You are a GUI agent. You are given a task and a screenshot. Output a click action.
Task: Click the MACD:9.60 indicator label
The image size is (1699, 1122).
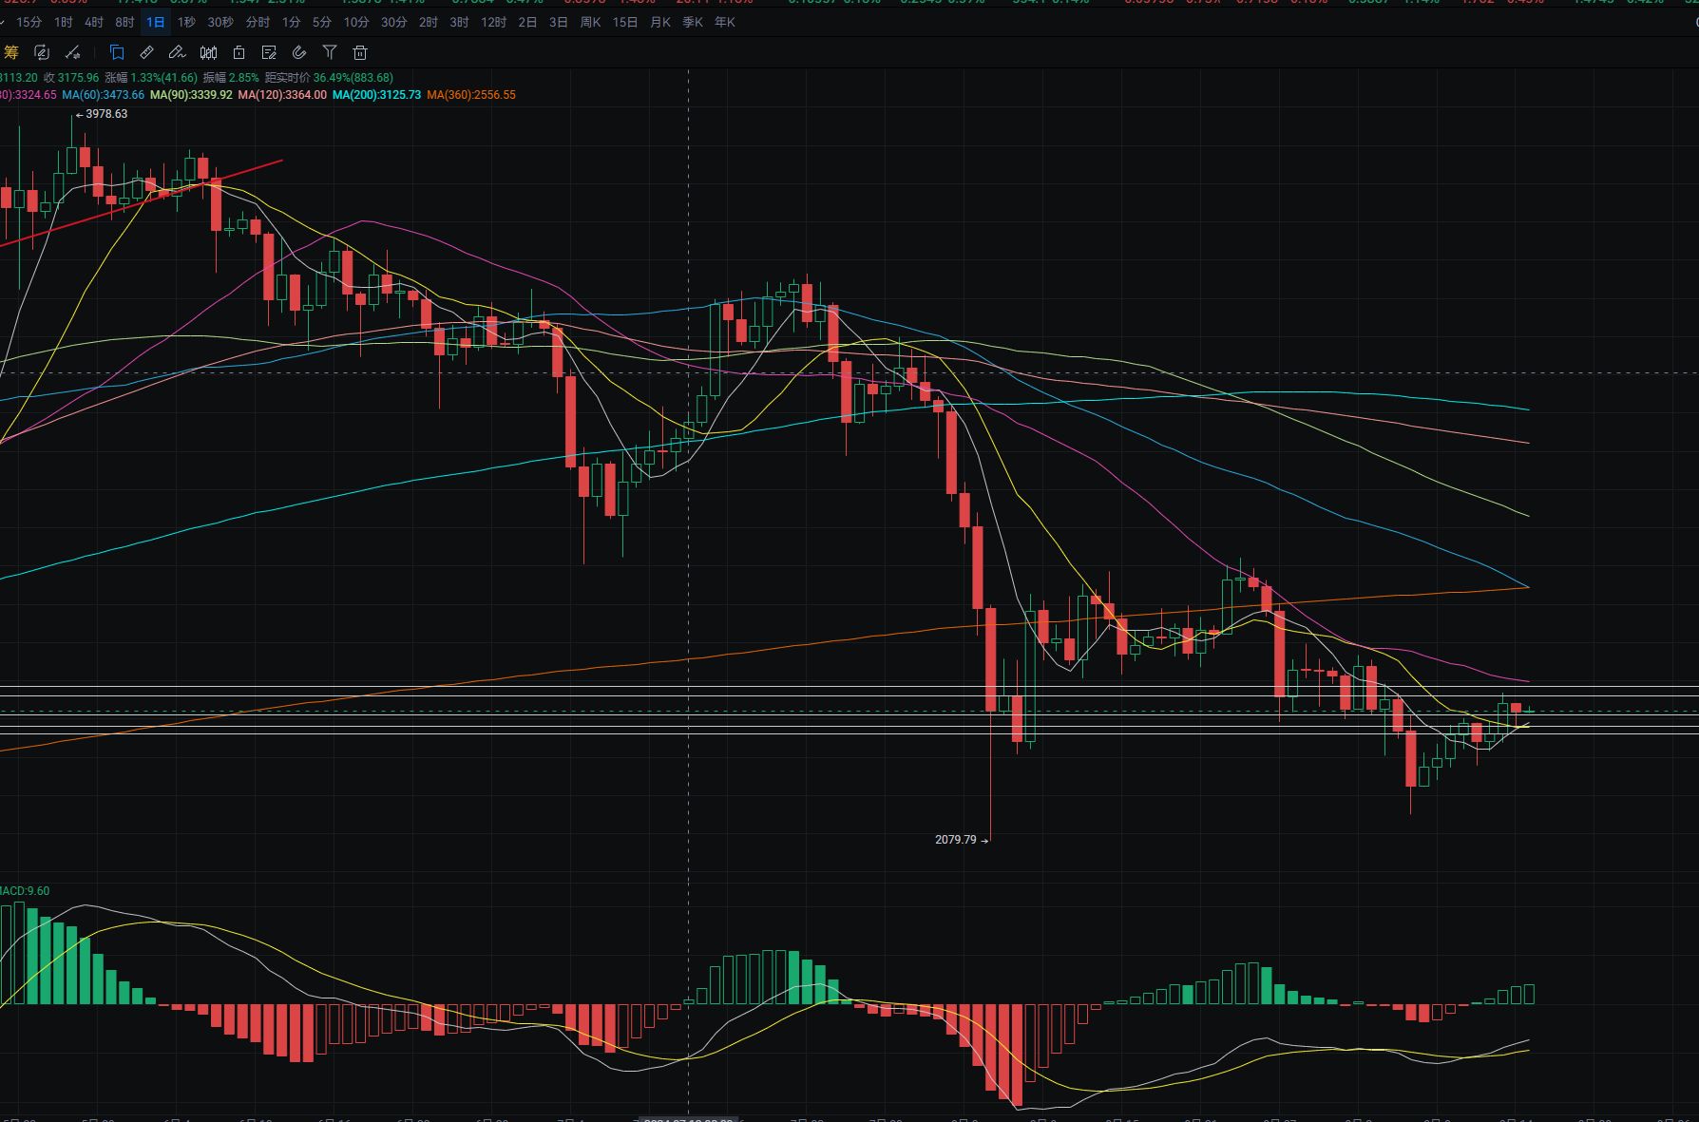coord(25,891)
